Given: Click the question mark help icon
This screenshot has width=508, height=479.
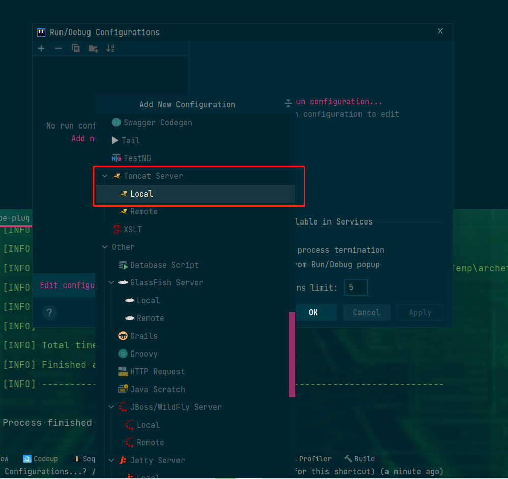Looking at the screenshot, I should point(49,312).
